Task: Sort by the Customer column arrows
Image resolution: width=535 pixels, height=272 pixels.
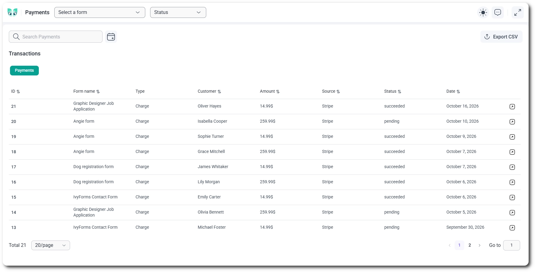Action: click(219, 91)
